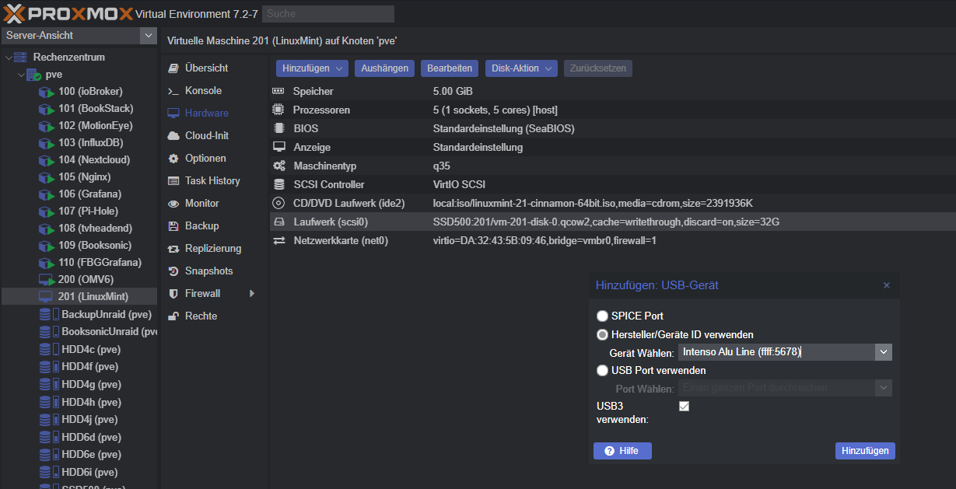Click the Monitor eye icon
The width and height of the screenshot is (956, 489).
[x=173, y=204]
